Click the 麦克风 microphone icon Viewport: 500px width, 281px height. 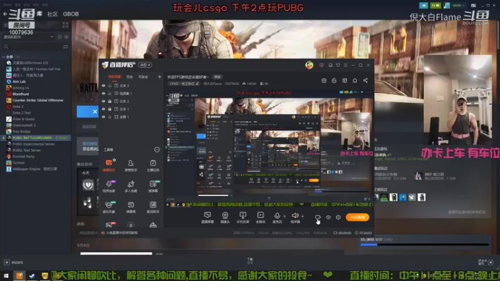277,216
